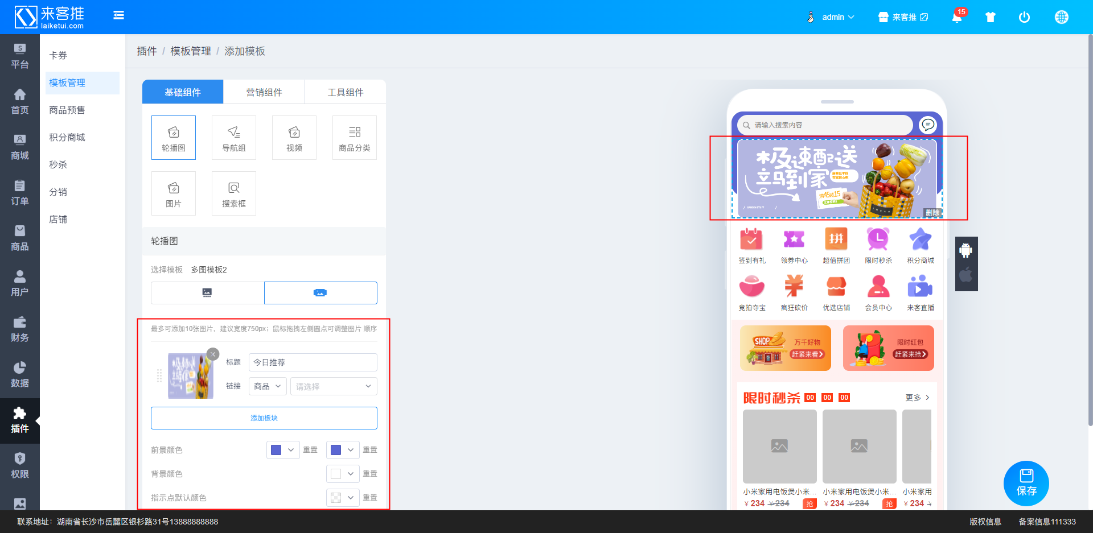Toggle the hamburger menu collapse icon
This screenshot has width=1093, height=533.
118,15
